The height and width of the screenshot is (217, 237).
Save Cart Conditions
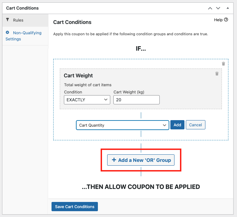coord(75,206)
